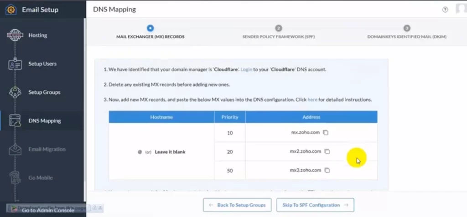Screen dimensions: 467x217
Task: Click the Priority column header
Action: (x=230, y=117)
